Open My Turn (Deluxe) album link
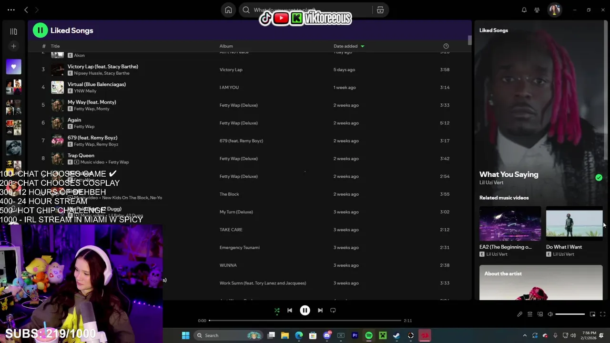 pos(236,212)
